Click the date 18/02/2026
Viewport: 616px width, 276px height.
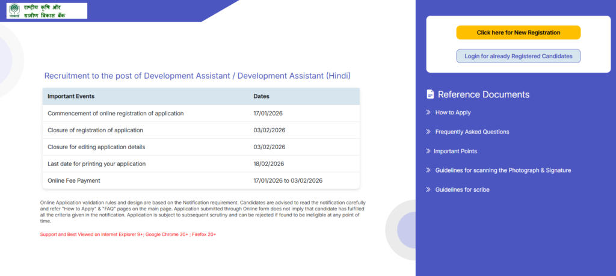[x=269, y=164]
